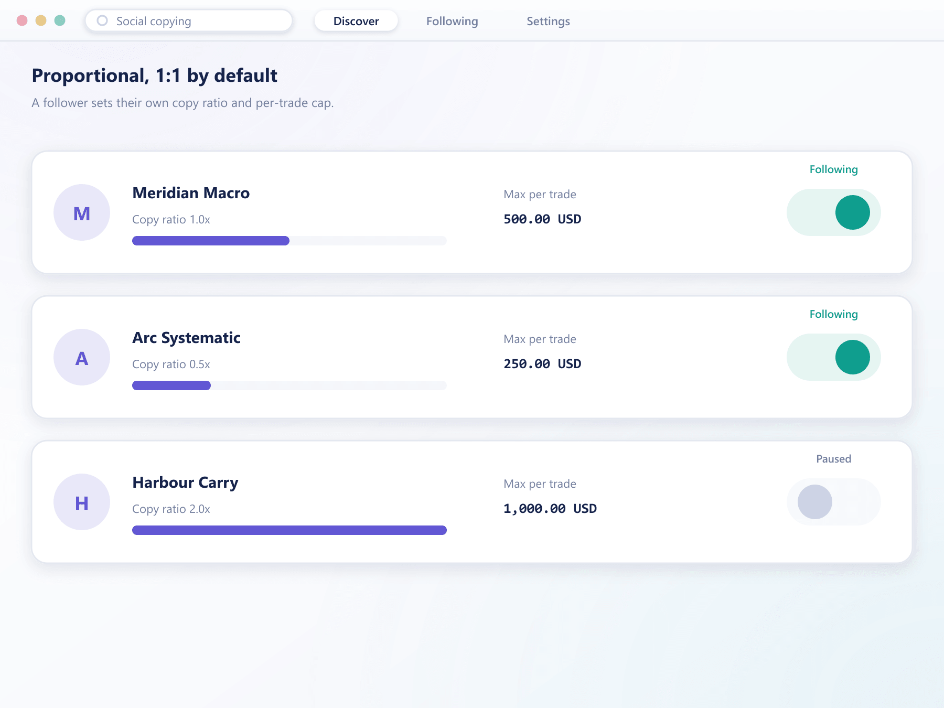
Task: Click the search circle icon in search field
Action: pyautogui.click(x=102, y=20)
